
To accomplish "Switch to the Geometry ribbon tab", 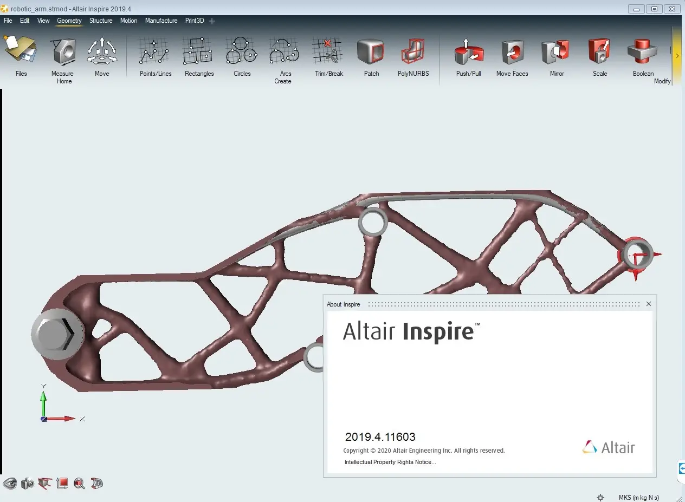I will (x=69, y=21).
